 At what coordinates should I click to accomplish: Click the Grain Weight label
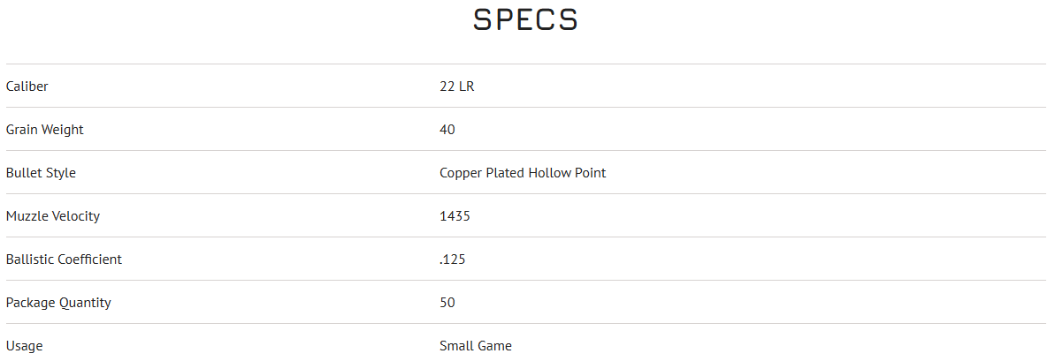pos(44,130)
